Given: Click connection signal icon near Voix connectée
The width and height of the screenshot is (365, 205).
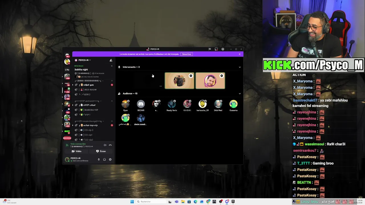Looking at the screenshot, I should tap(67, 145).
